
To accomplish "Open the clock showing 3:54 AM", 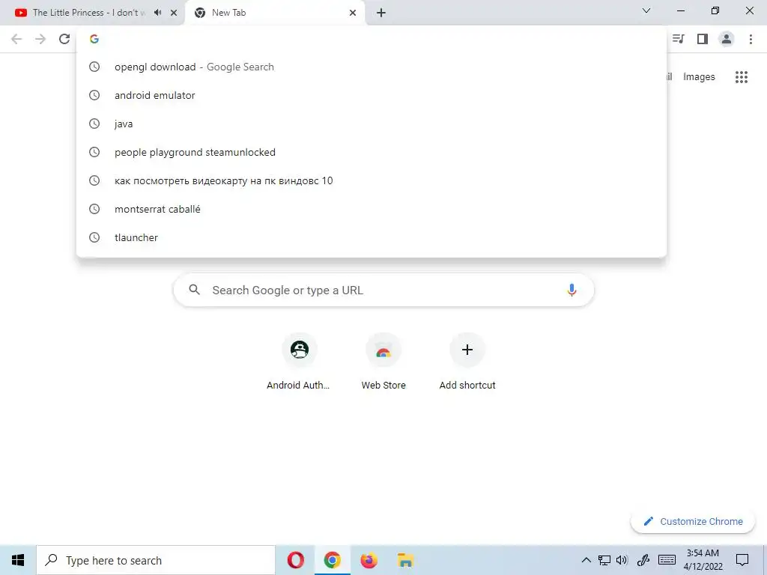I will (703, 560).
